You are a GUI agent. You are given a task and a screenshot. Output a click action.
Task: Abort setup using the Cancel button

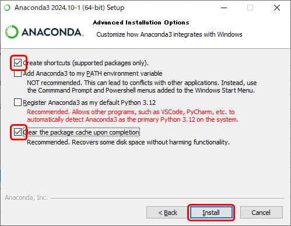(261, 213)
